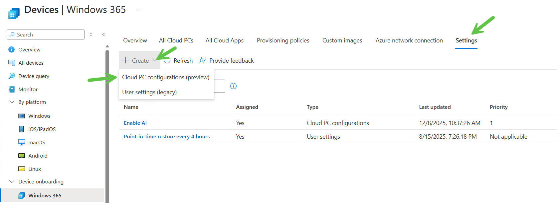Click the Not applicable priority cell
This screenshot has height=203, width=557.
[509, 137]
